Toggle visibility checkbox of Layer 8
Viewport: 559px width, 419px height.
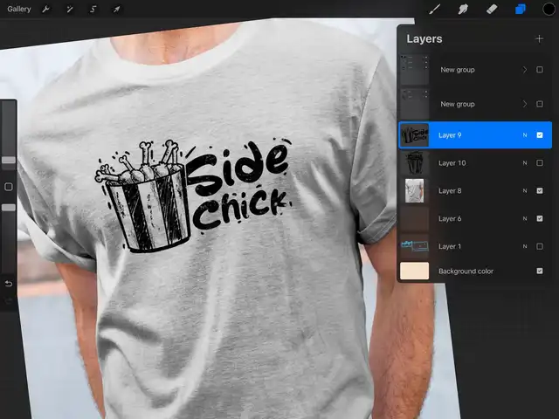click(540, 190)
